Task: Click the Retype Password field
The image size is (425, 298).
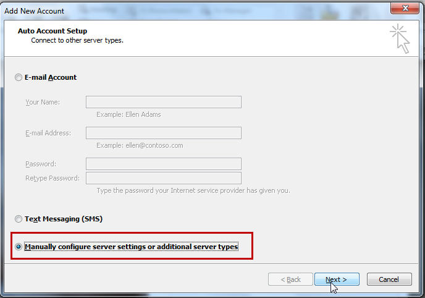Action: [163, 178]
